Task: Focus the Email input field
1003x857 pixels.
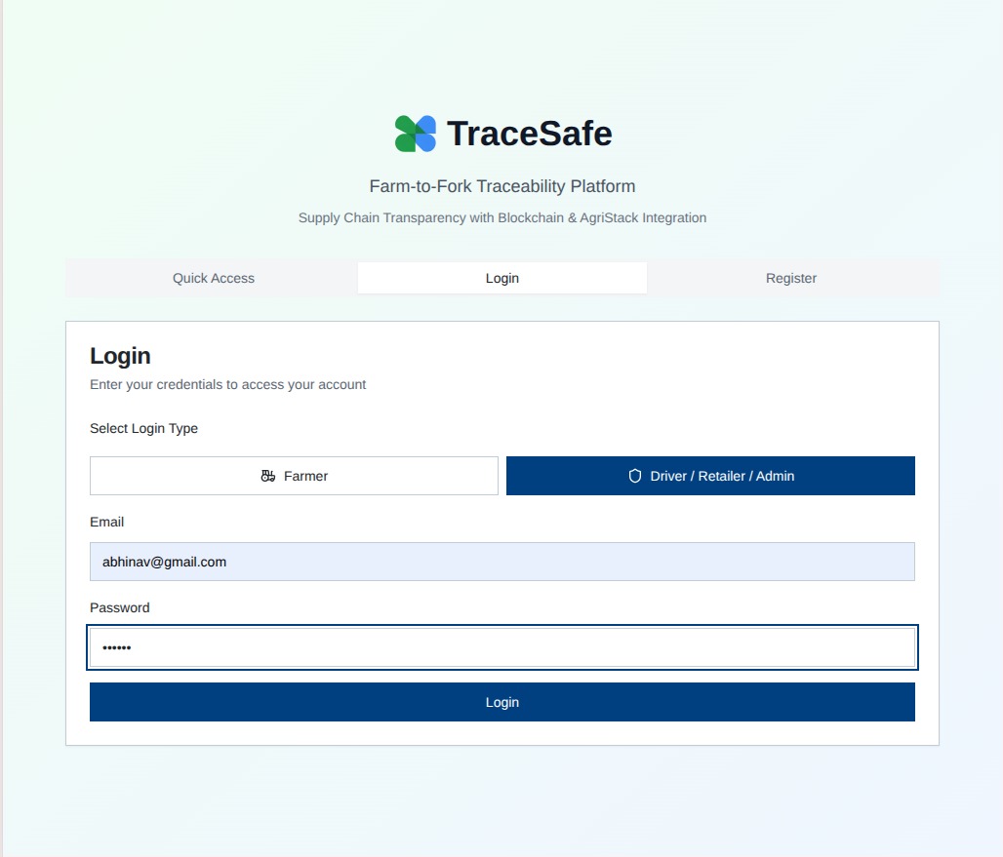Action: (502, 562)
